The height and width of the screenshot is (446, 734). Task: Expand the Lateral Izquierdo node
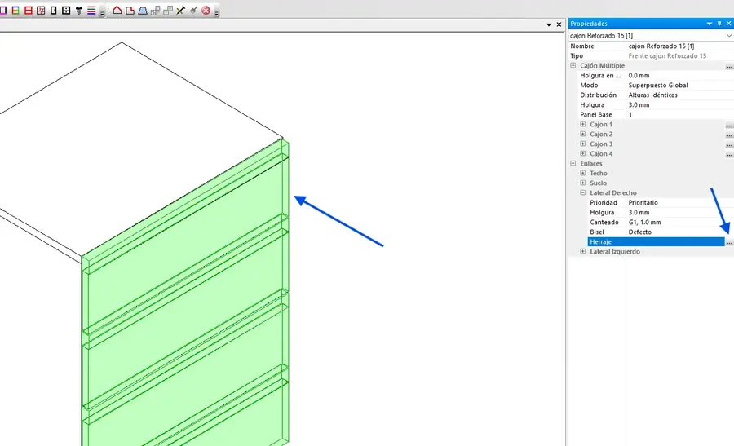582,252
